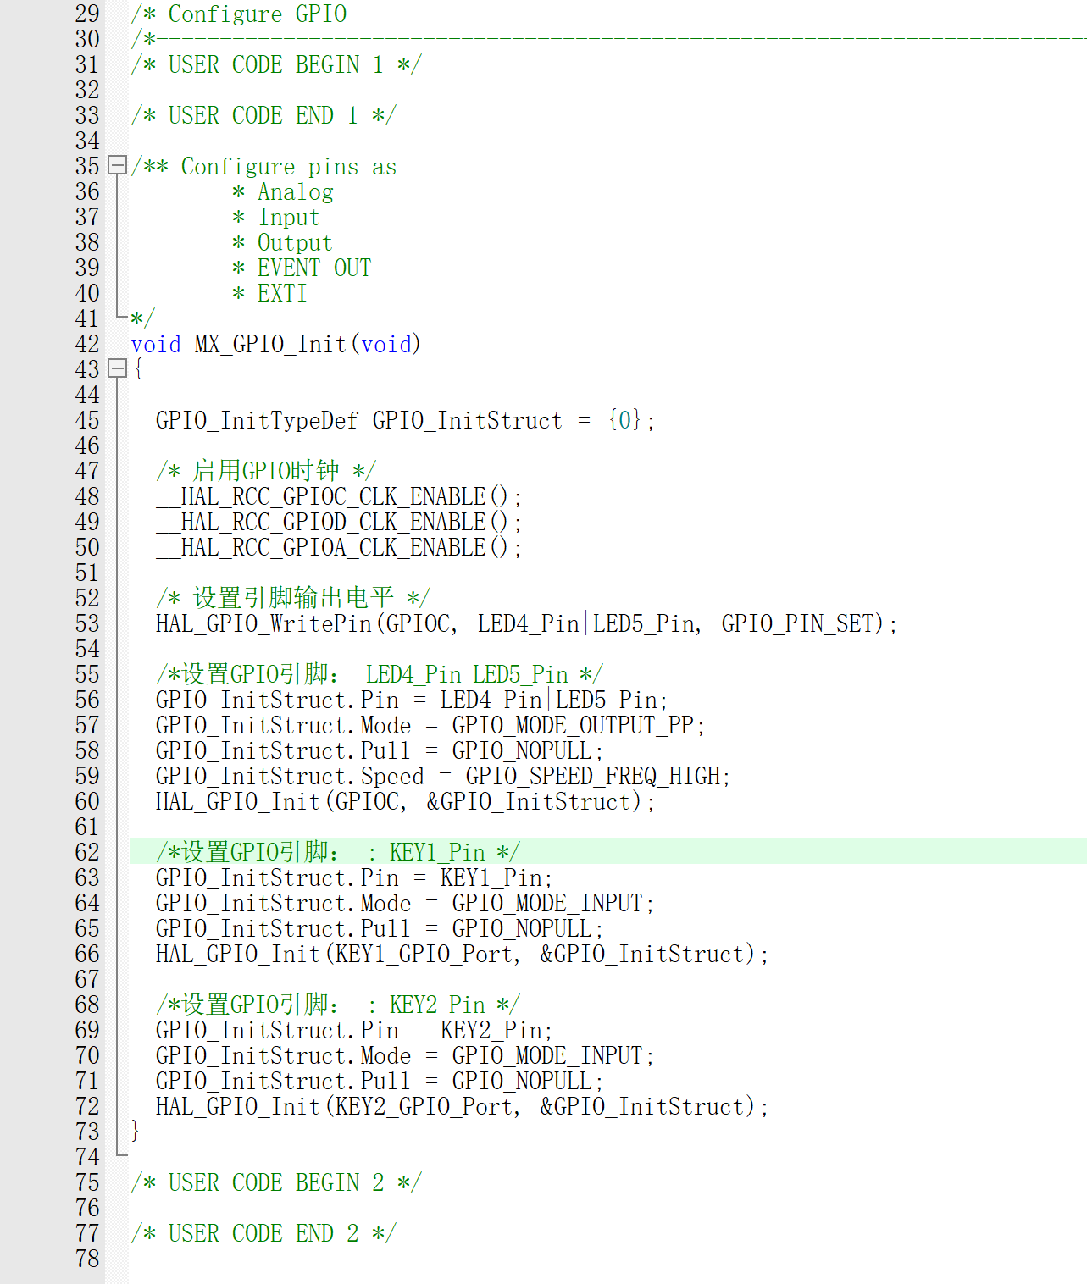Screen dimensions: 1087x1284
Task: Click '* EVENT_OUT' comment line
Action: [302, 268]
